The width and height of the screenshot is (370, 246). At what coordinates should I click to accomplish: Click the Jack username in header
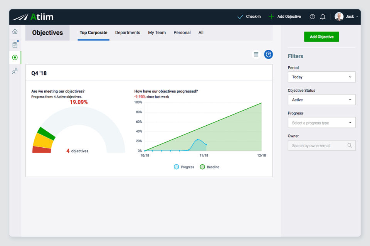point(350,17)
